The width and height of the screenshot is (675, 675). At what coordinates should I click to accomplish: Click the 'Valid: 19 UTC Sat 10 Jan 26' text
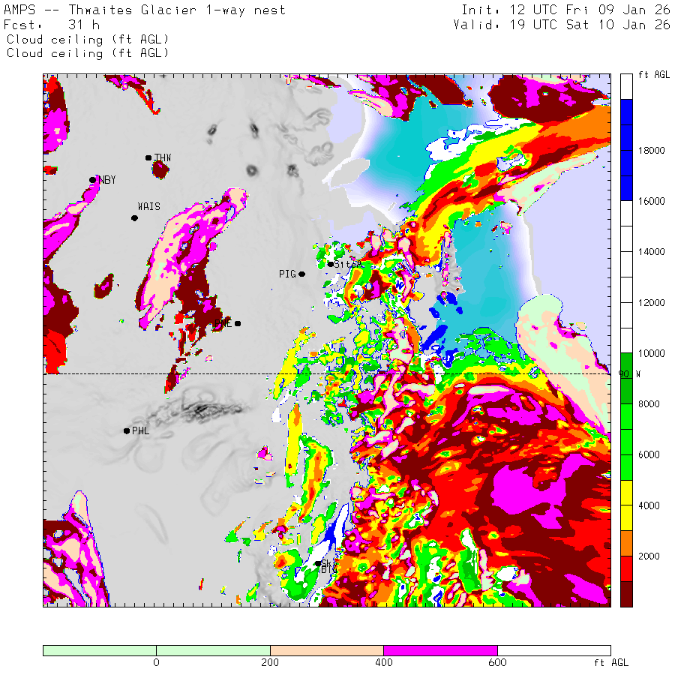click(562, 25)
